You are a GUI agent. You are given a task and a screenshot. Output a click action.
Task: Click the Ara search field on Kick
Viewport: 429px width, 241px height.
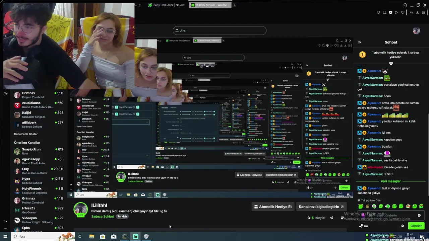220,31
